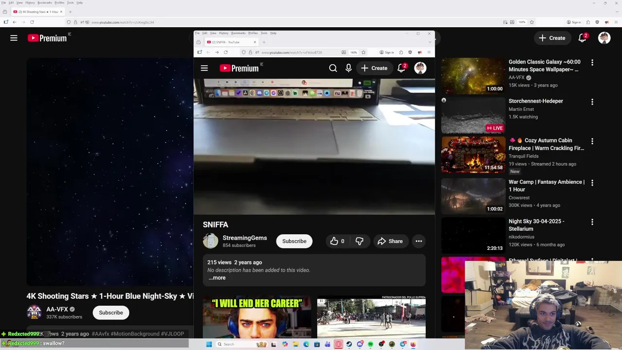Dislike the SNIFFA video
622x350 pixels.
[360, 241]
